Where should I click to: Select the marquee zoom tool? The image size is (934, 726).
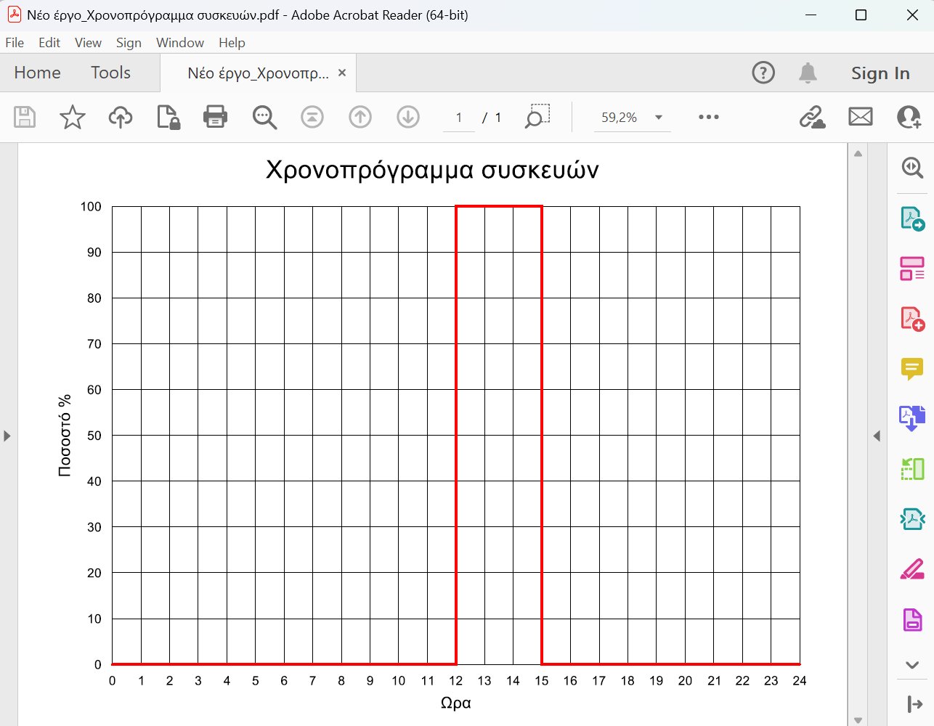tap(537, 117)
